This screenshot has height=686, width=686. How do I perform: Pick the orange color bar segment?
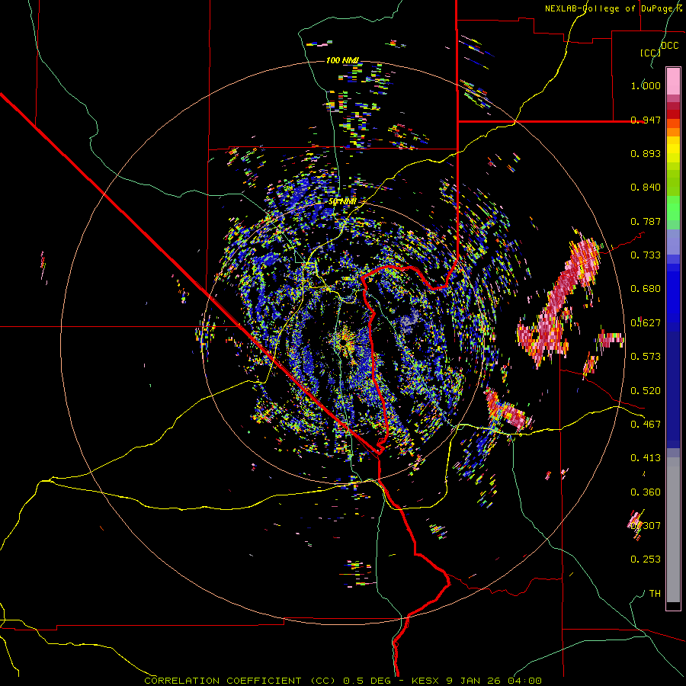[673, 132]
